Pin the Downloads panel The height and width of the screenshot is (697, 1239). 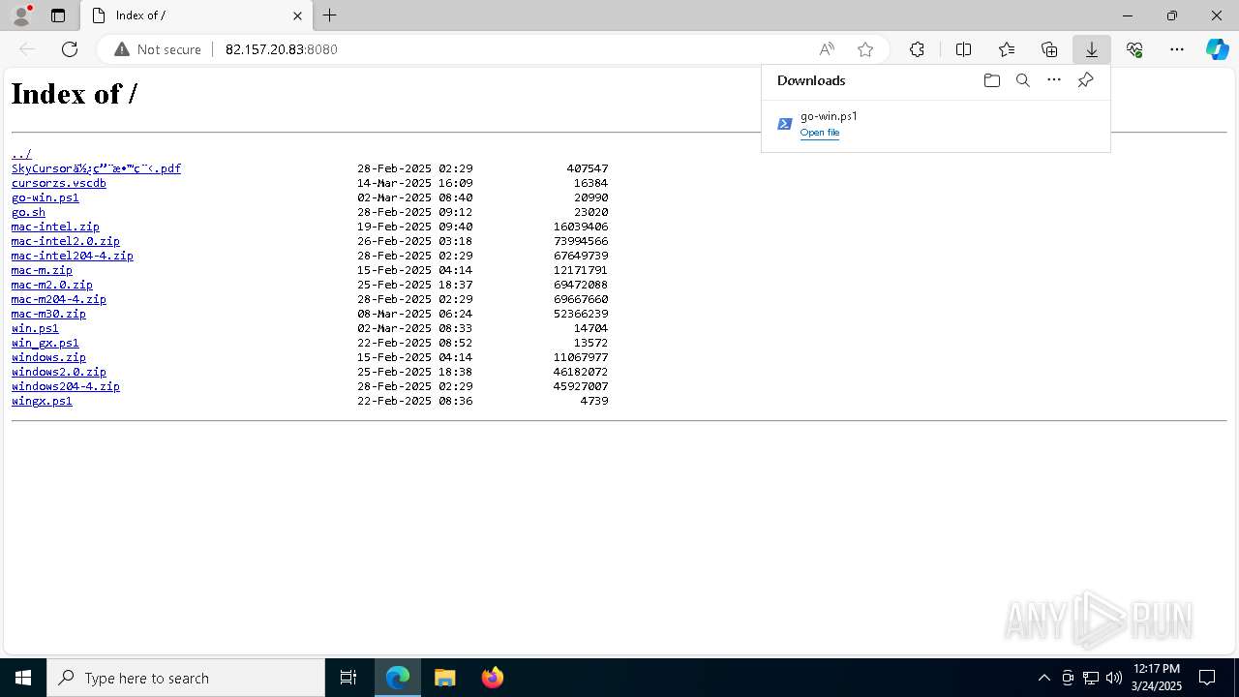coord(1085,80)
